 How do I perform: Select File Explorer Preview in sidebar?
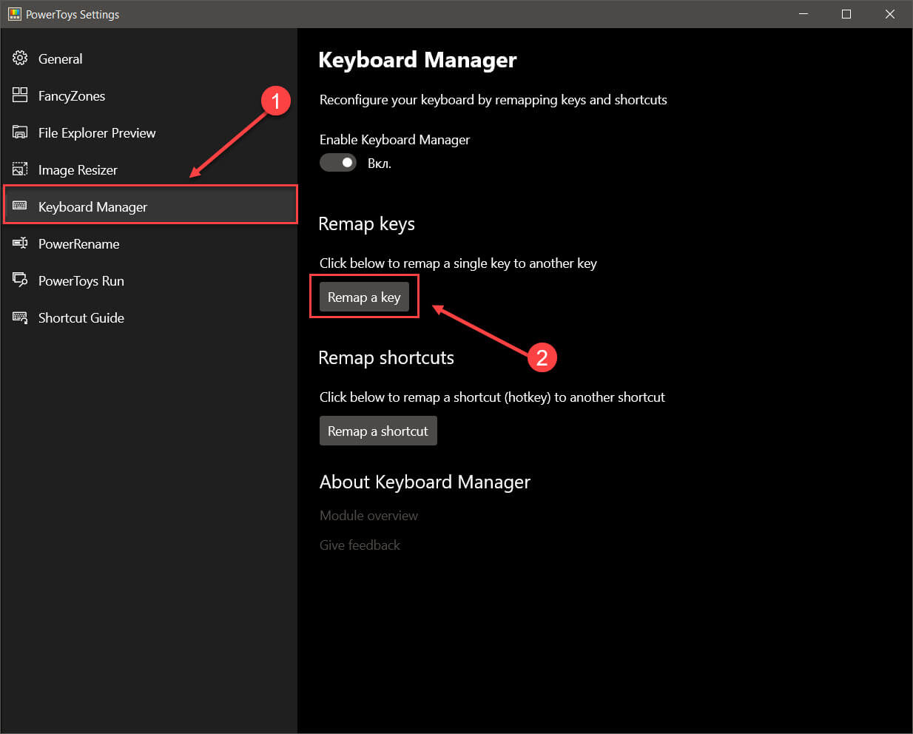pos(149,132)
